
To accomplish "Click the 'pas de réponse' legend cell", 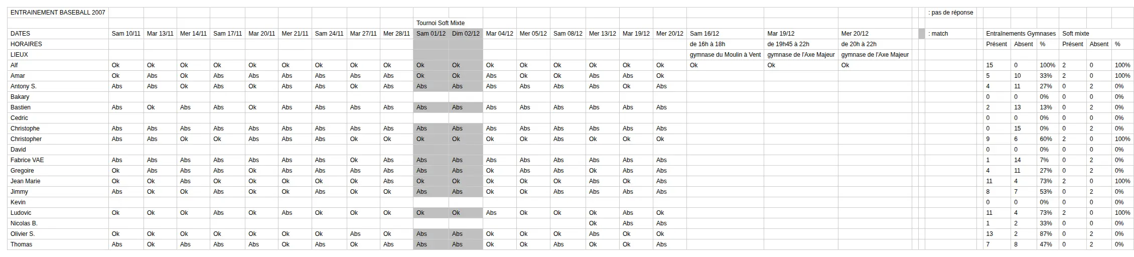I will (x=951, y=13).
